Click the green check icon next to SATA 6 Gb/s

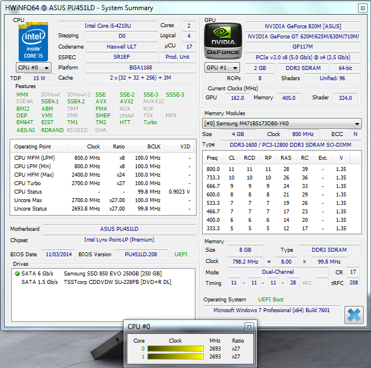click(17, 273)
